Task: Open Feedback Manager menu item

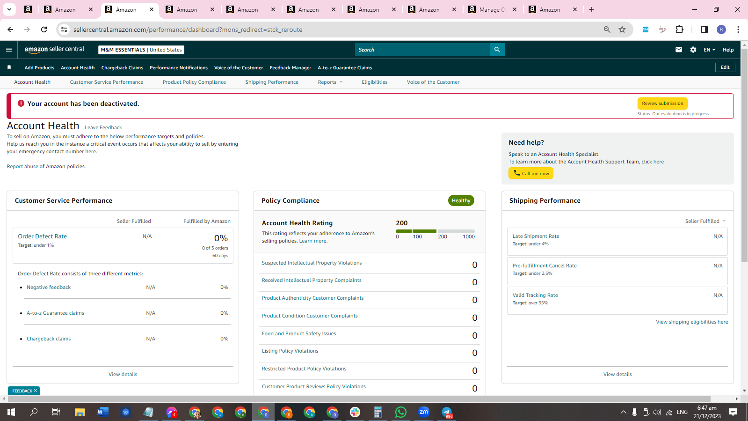Action: (290, 67)
